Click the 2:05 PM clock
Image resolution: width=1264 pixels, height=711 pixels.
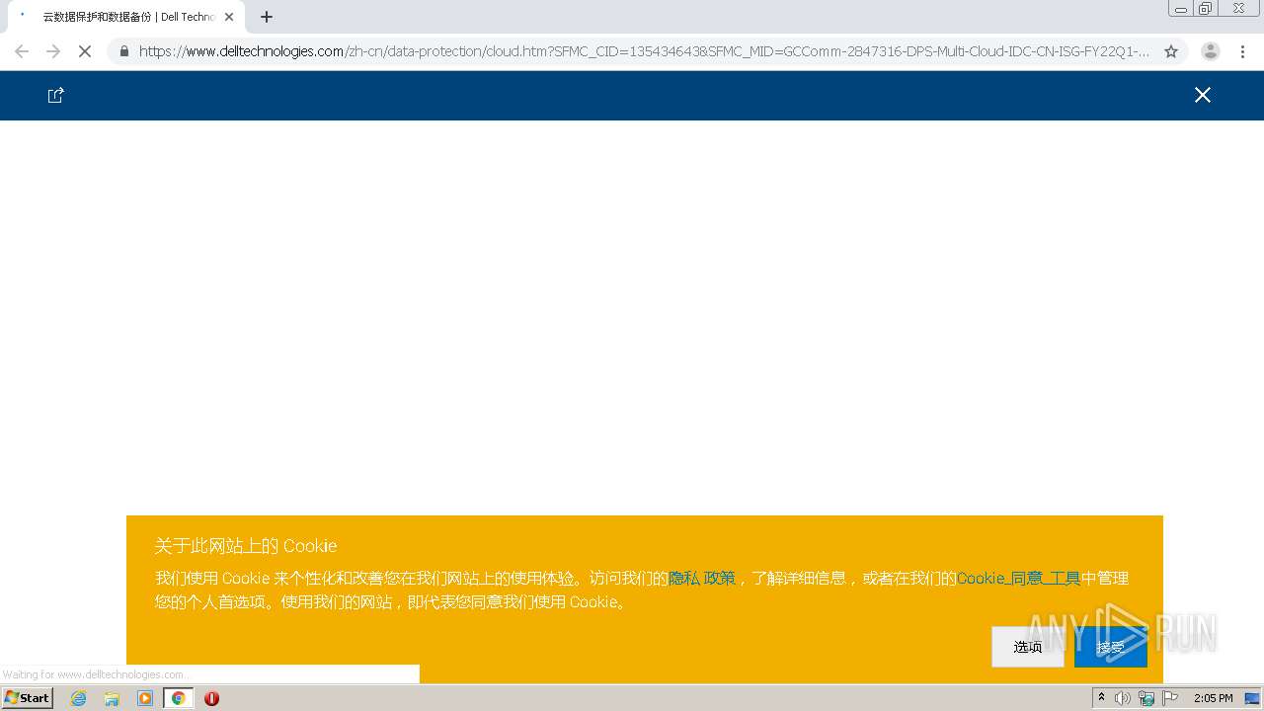pyautogui.click(x=1213, y=698)
